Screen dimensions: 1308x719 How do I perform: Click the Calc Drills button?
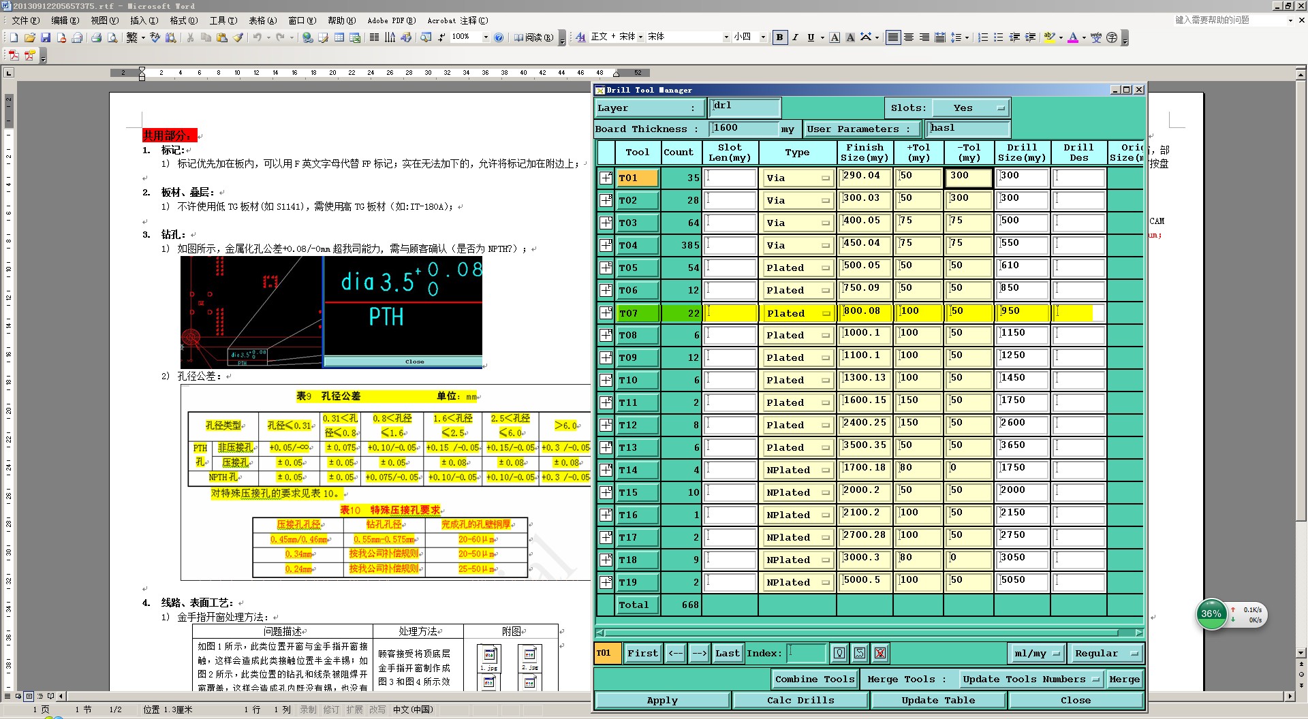click(800, 701)
